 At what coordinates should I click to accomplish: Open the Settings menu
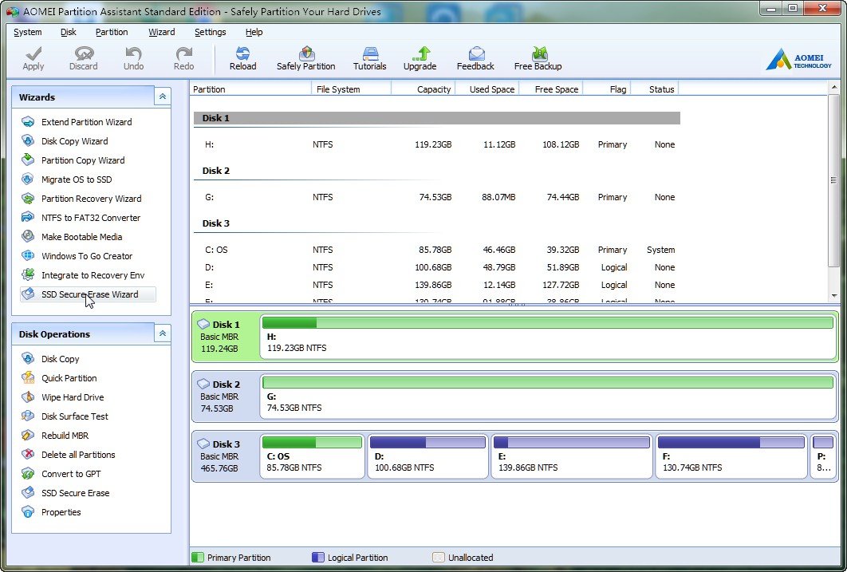(x=210, y=32)
